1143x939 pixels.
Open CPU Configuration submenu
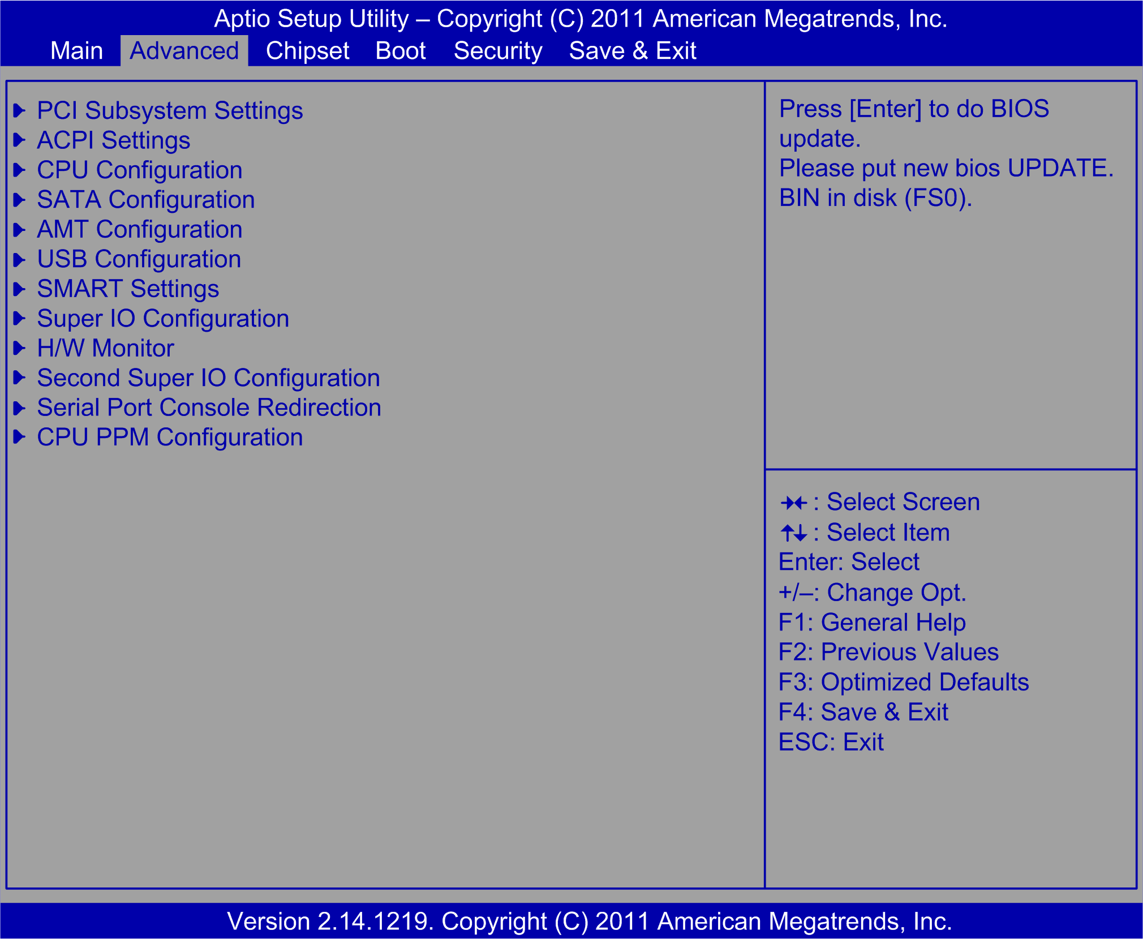[139, 170]
